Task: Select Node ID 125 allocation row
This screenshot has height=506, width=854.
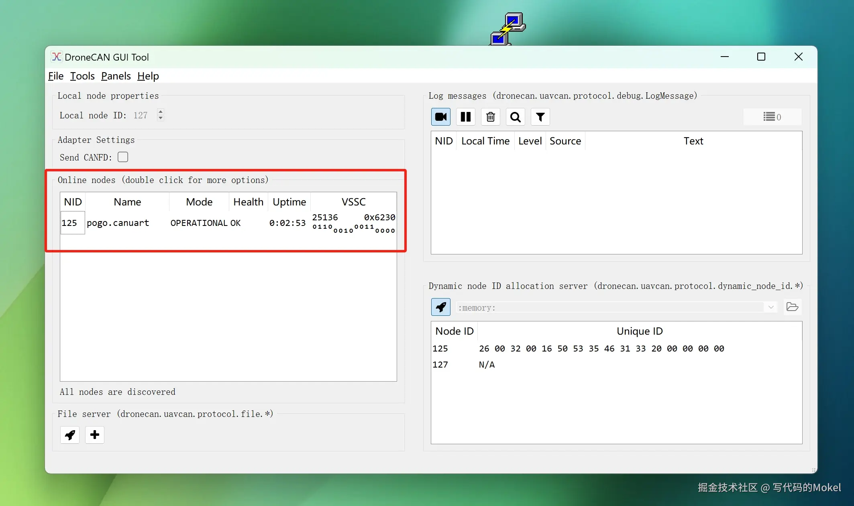Action: click(x=440, y=349)
